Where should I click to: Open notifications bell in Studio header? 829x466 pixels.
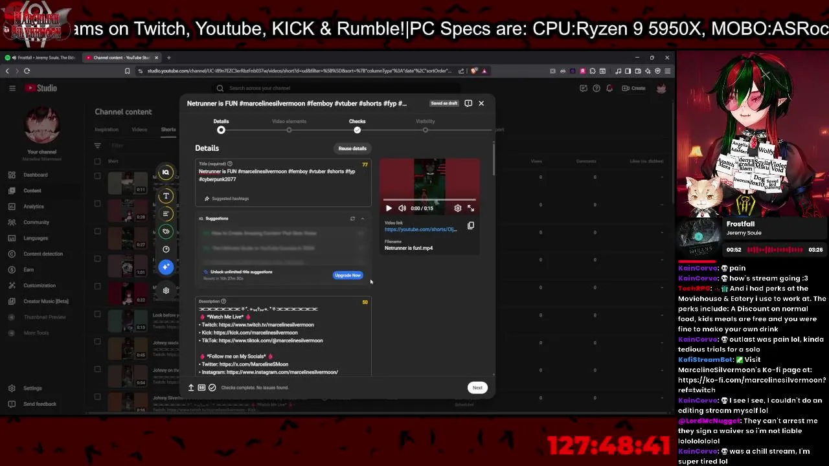pos(609,88)
